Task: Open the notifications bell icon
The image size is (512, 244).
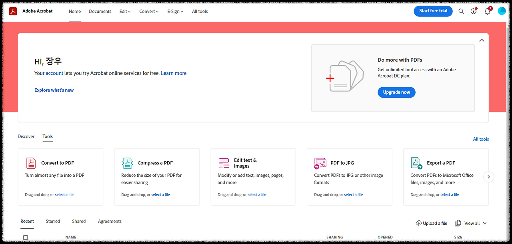Action: [487, 11]
